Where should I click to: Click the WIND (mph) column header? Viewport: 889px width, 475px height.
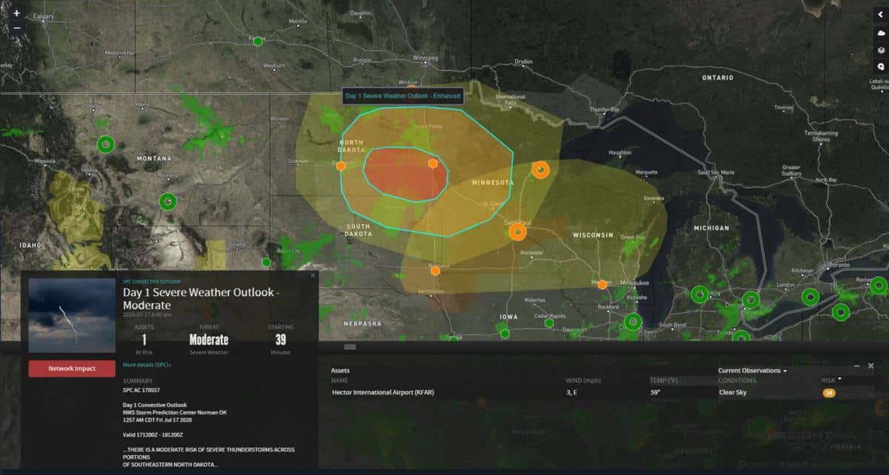582,380
